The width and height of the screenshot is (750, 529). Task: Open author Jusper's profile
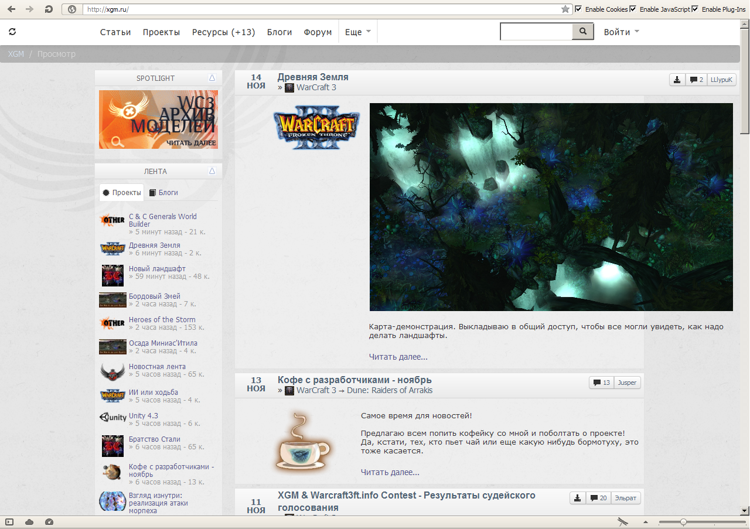point(627,383)
